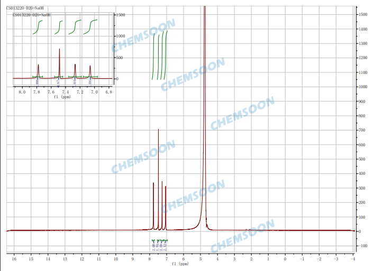The height and width of the screenshot is (271, 384).
Task: Select the 0 tick on main x-axis
Action: [285, 258]
